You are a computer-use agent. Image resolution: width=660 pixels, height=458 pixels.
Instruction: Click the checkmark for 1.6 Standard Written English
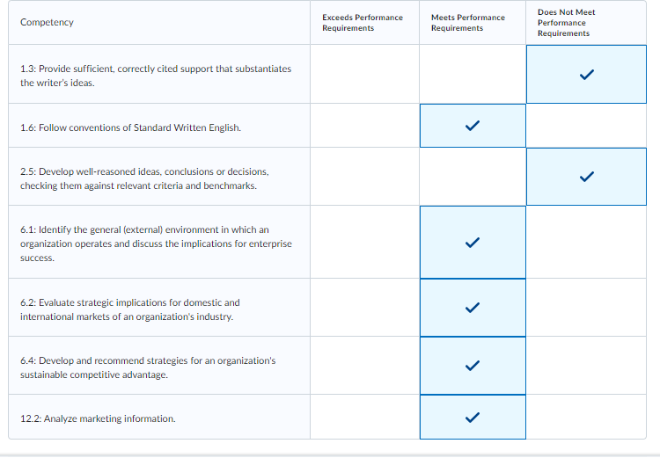coord(473,126)
